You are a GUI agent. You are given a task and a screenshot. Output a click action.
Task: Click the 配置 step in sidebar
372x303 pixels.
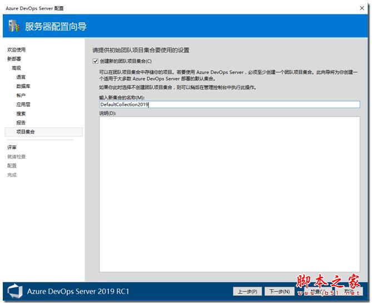tap(12, 166)
